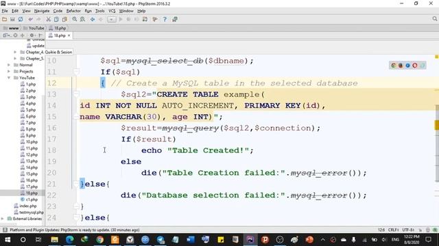Open the Tools menu
This screenshot has width=439, height=246.
[x=99, y=11]
